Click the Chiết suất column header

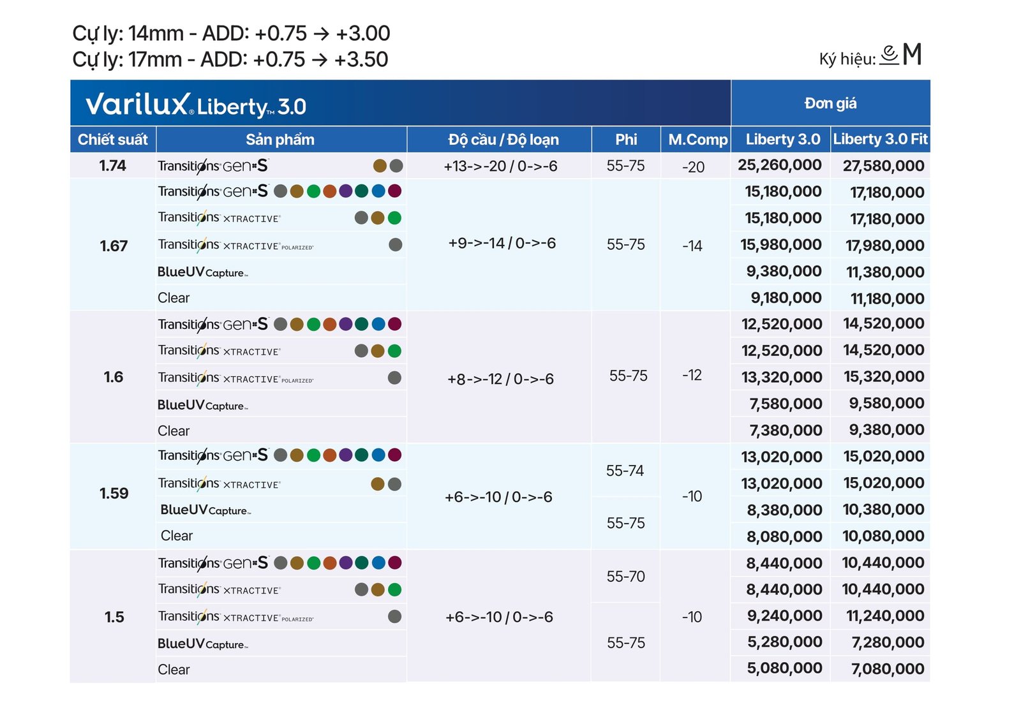click(112, 139)
